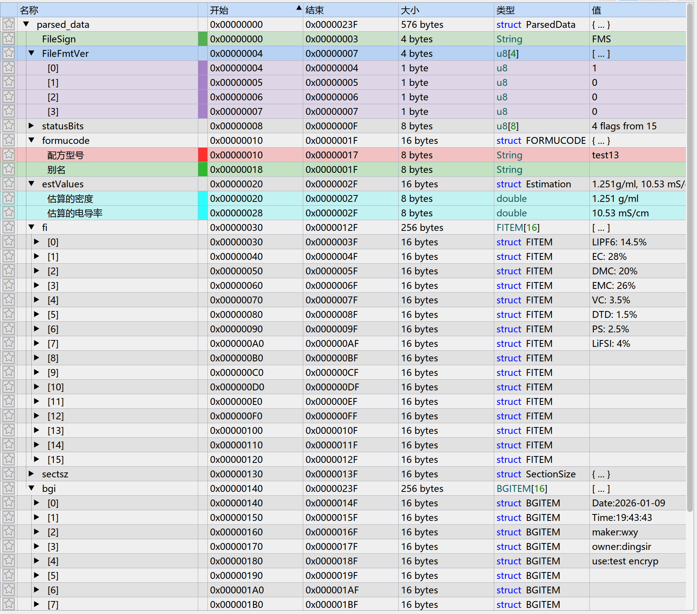Pick the cyan swatch for 估算的密度
The width and height of the screenshot is (697, 614).
click(203, 198)
